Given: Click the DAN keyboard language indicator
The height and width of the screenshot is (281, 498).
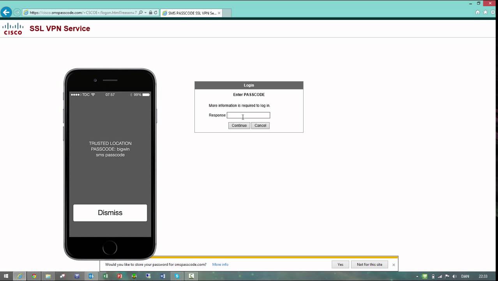Looking at the screenshot, I should click(x=465, y=276).
